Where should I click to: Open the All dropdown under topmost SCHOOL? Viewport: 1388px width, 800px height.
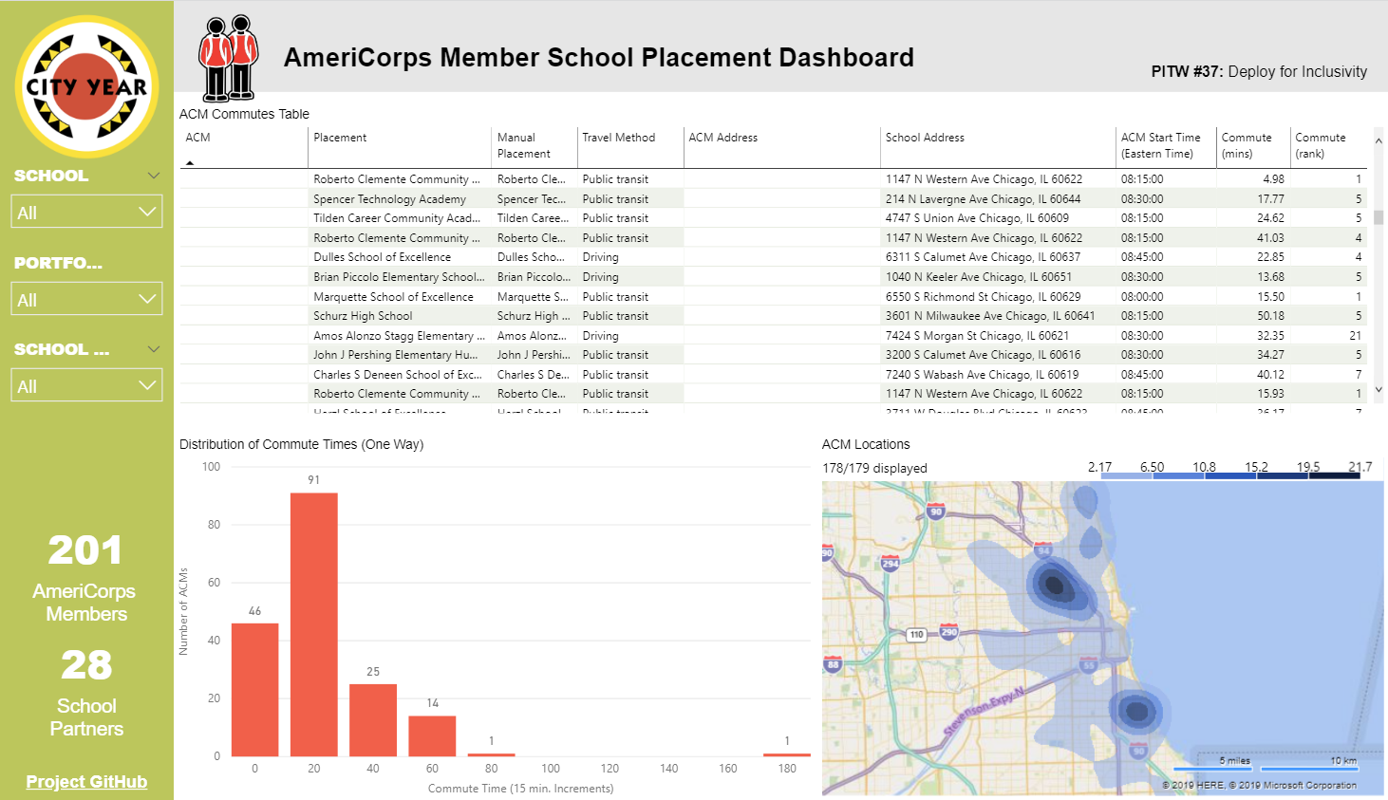[x=86, y=212]
